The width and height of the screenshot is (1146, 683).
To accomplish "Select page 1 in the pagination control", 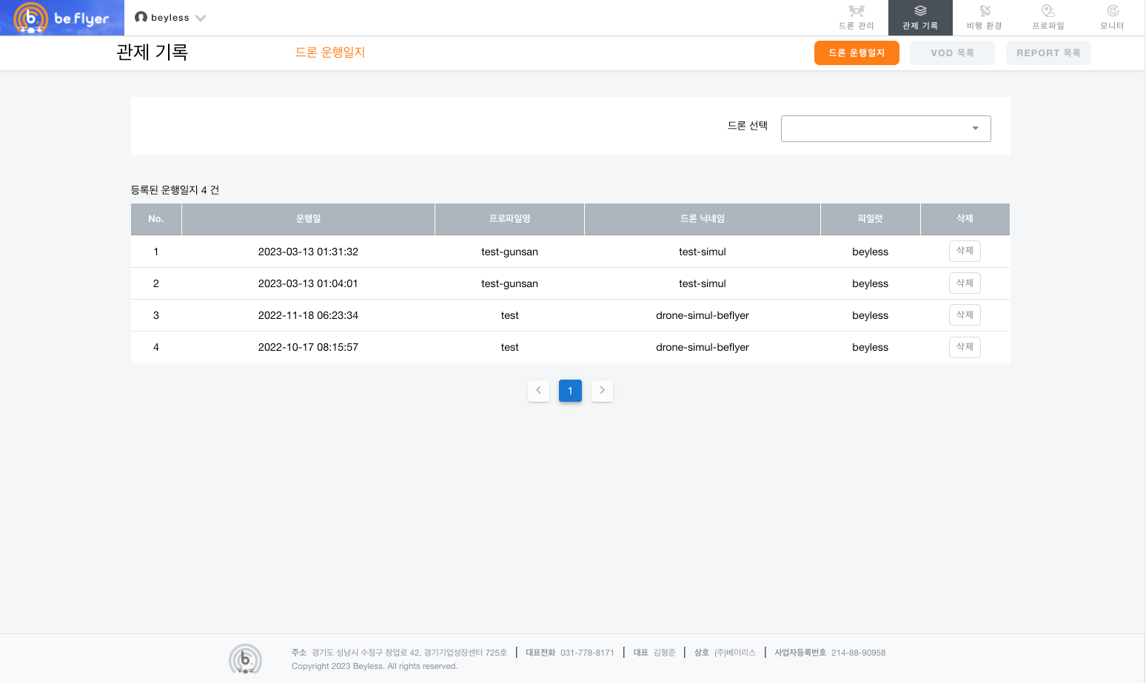I will [570, 391].
